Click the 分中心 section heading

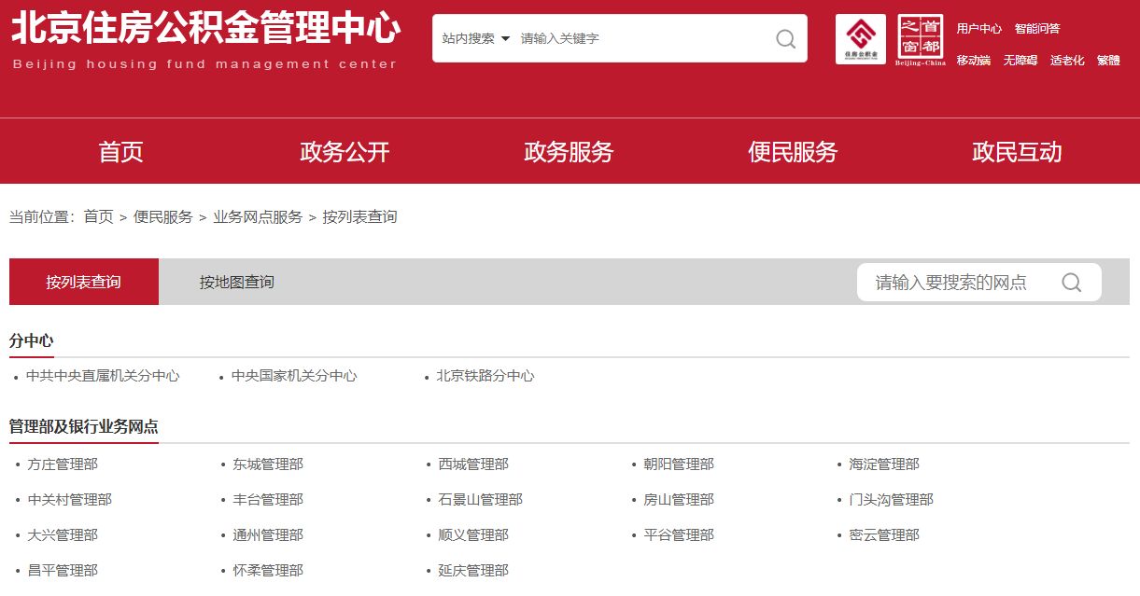pos(31,340)
